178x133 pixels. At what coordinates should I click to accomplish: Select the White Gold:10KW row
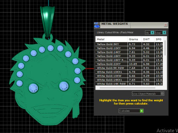point(129,76)
